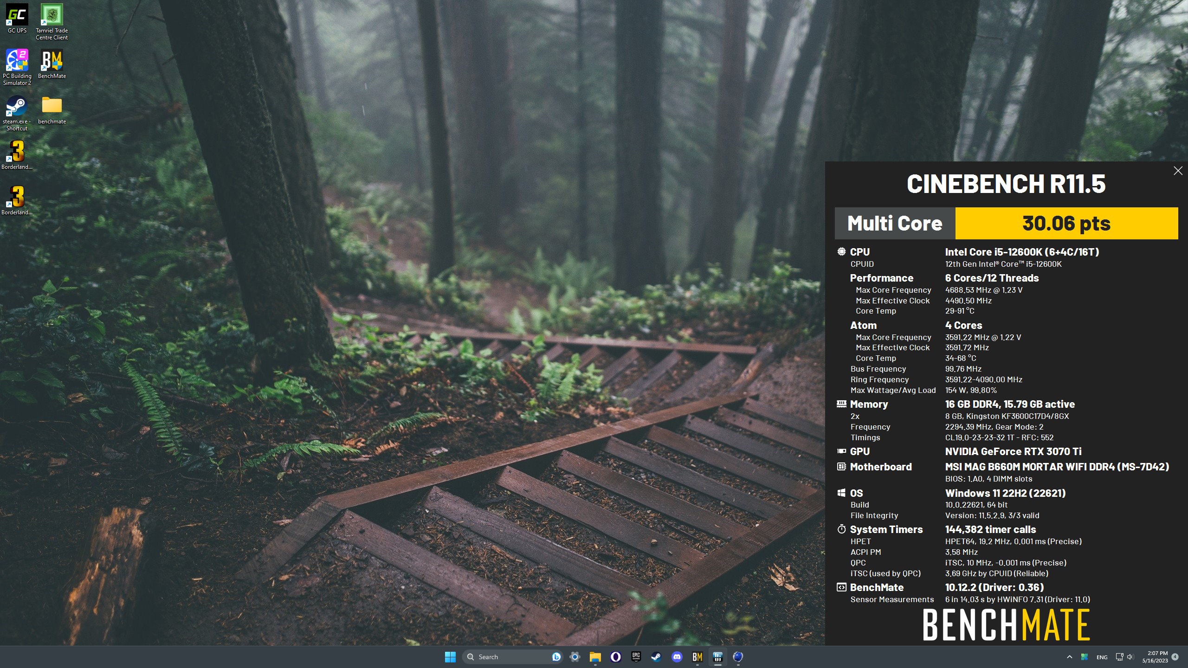Viewport: 1188px width, 668px height.
Task: Change the ENG input language
Action: click(x=1102, y=657)
